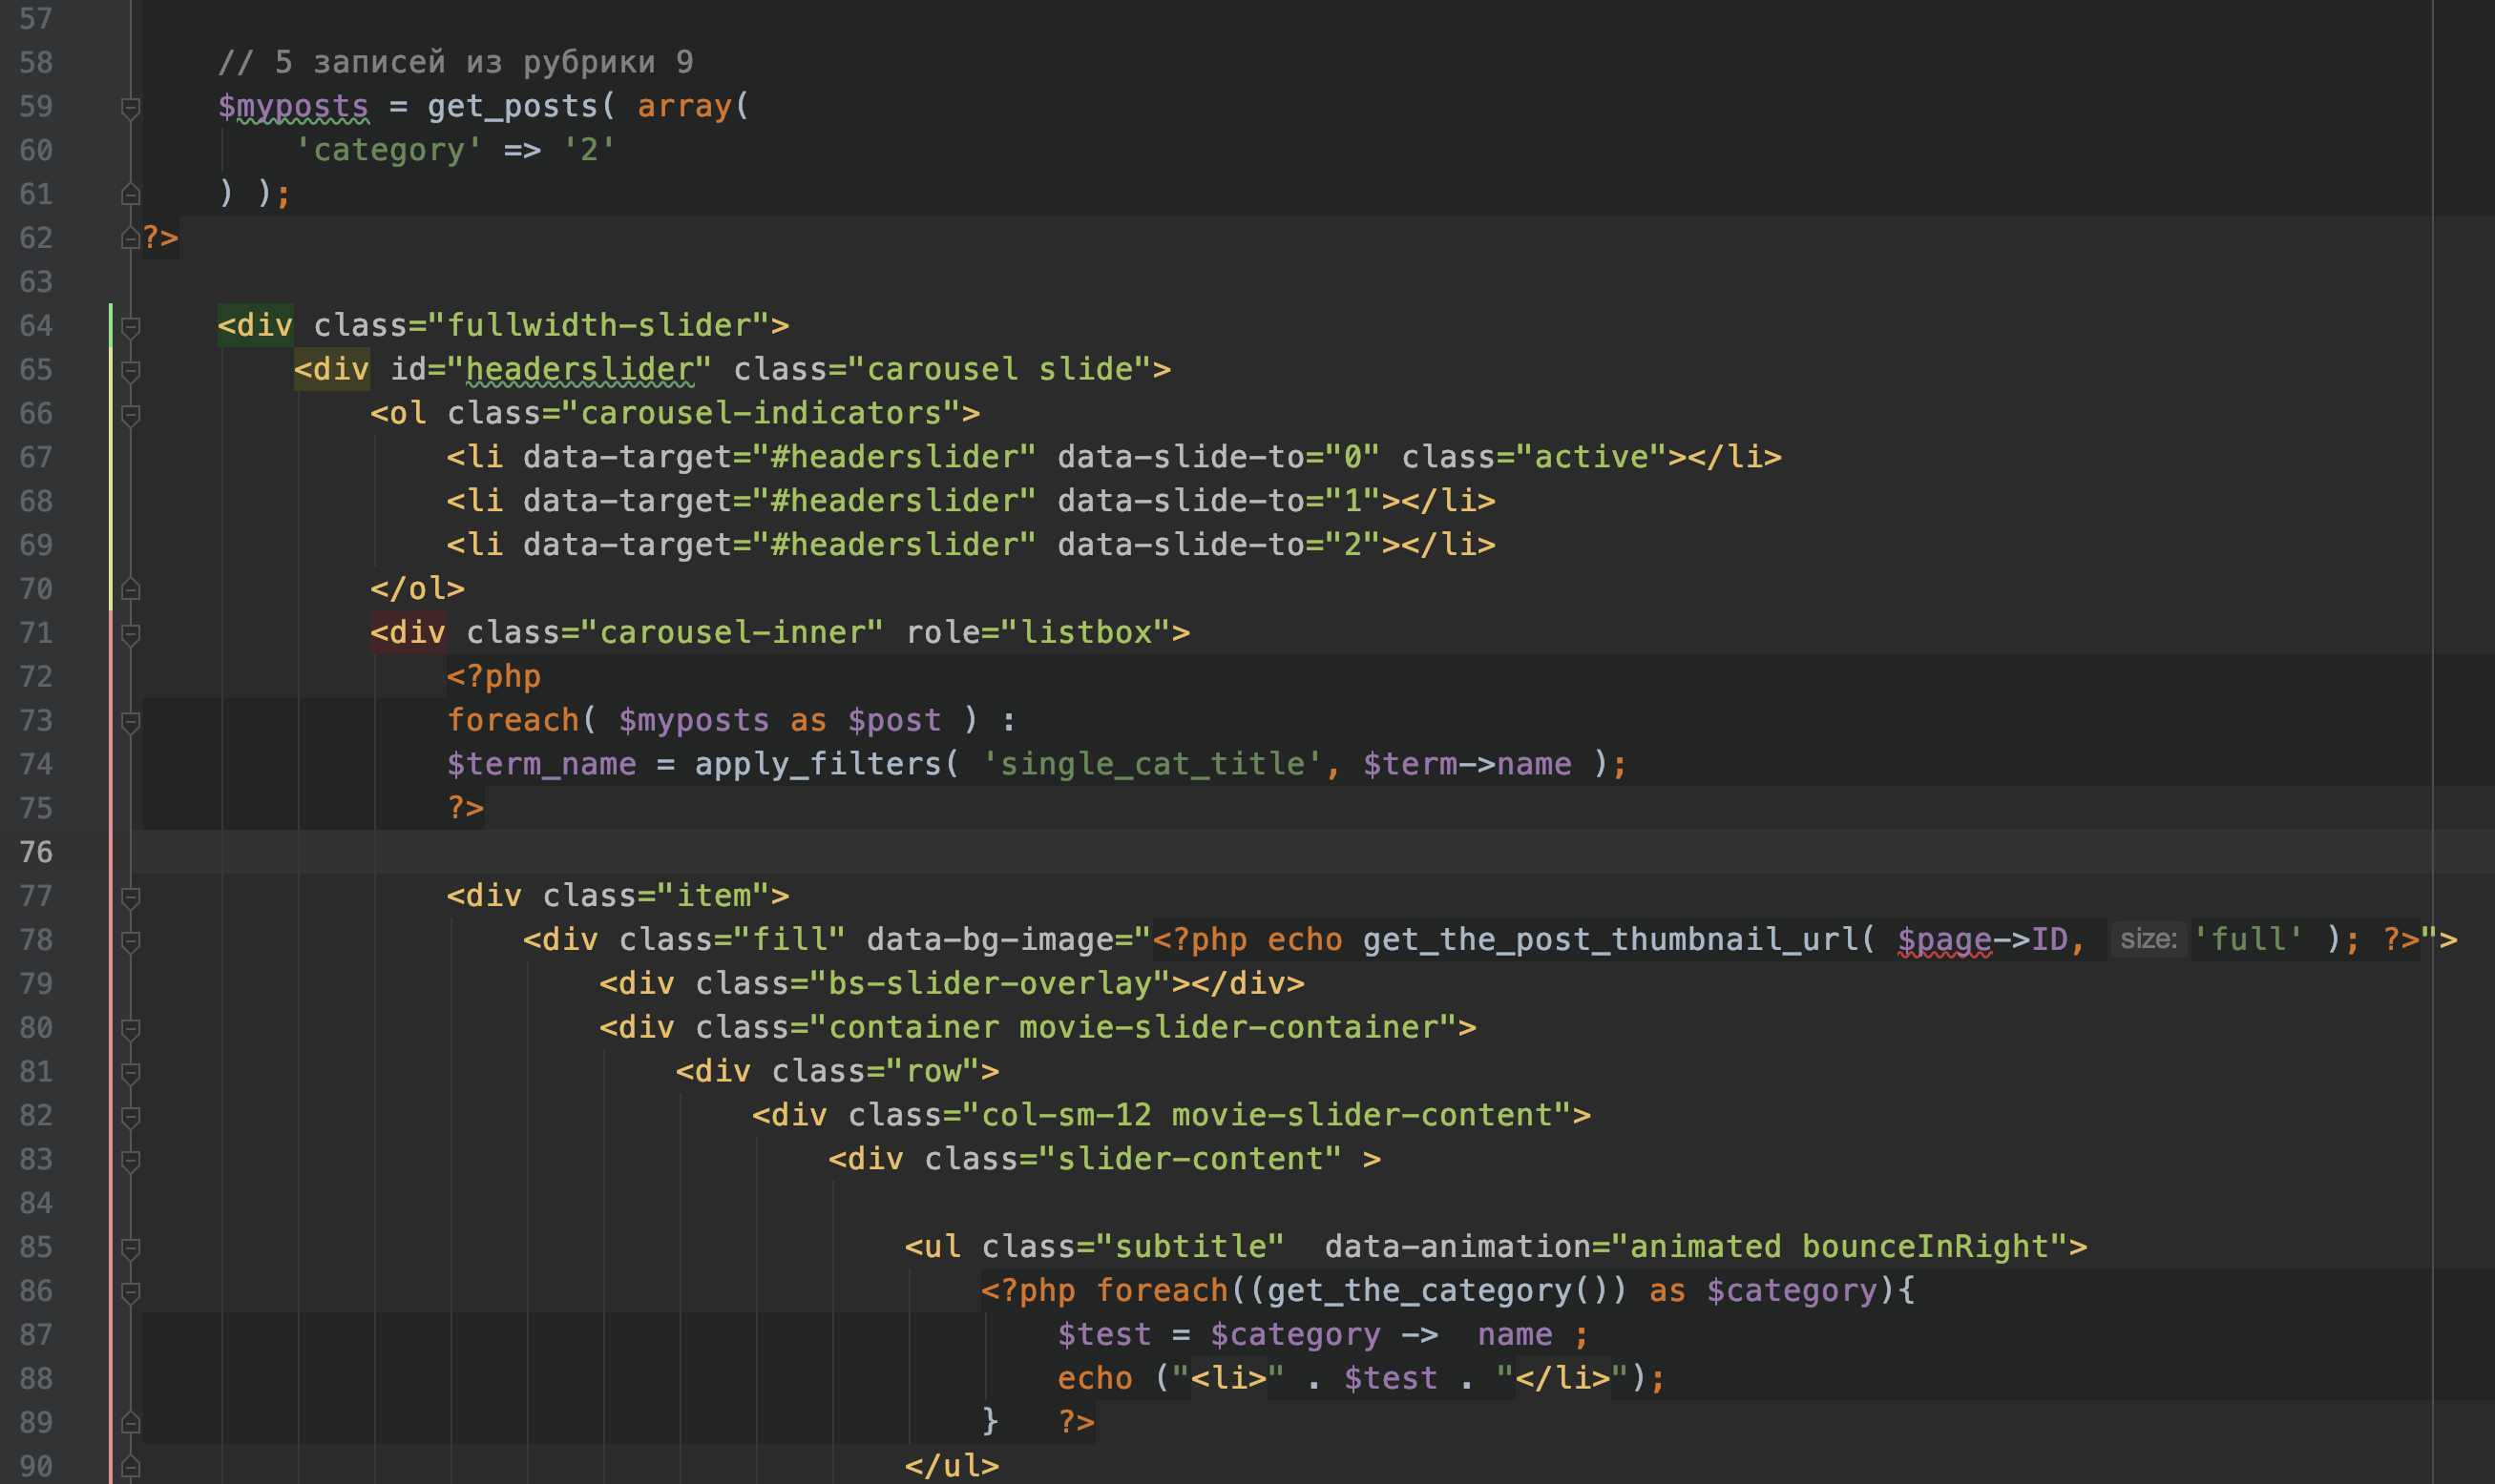
Task: Click "animated bounceInRight" data-animation value
Action: click(1840, 1246)
